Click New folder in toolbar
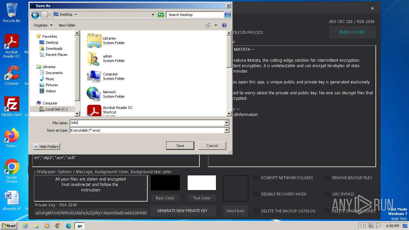The height and width of the screenshot is (230, 409). coord(67,25)
